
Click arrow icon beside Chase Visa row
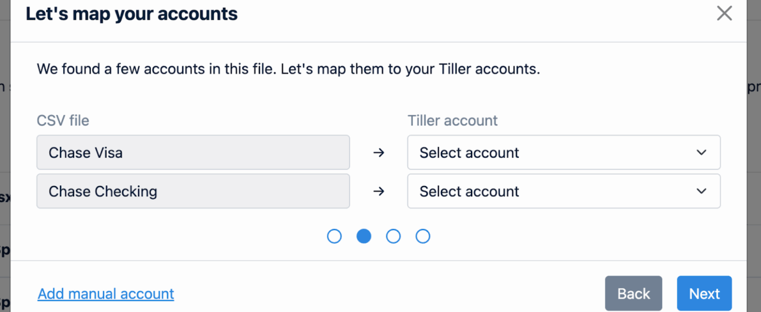coord(379,153)
